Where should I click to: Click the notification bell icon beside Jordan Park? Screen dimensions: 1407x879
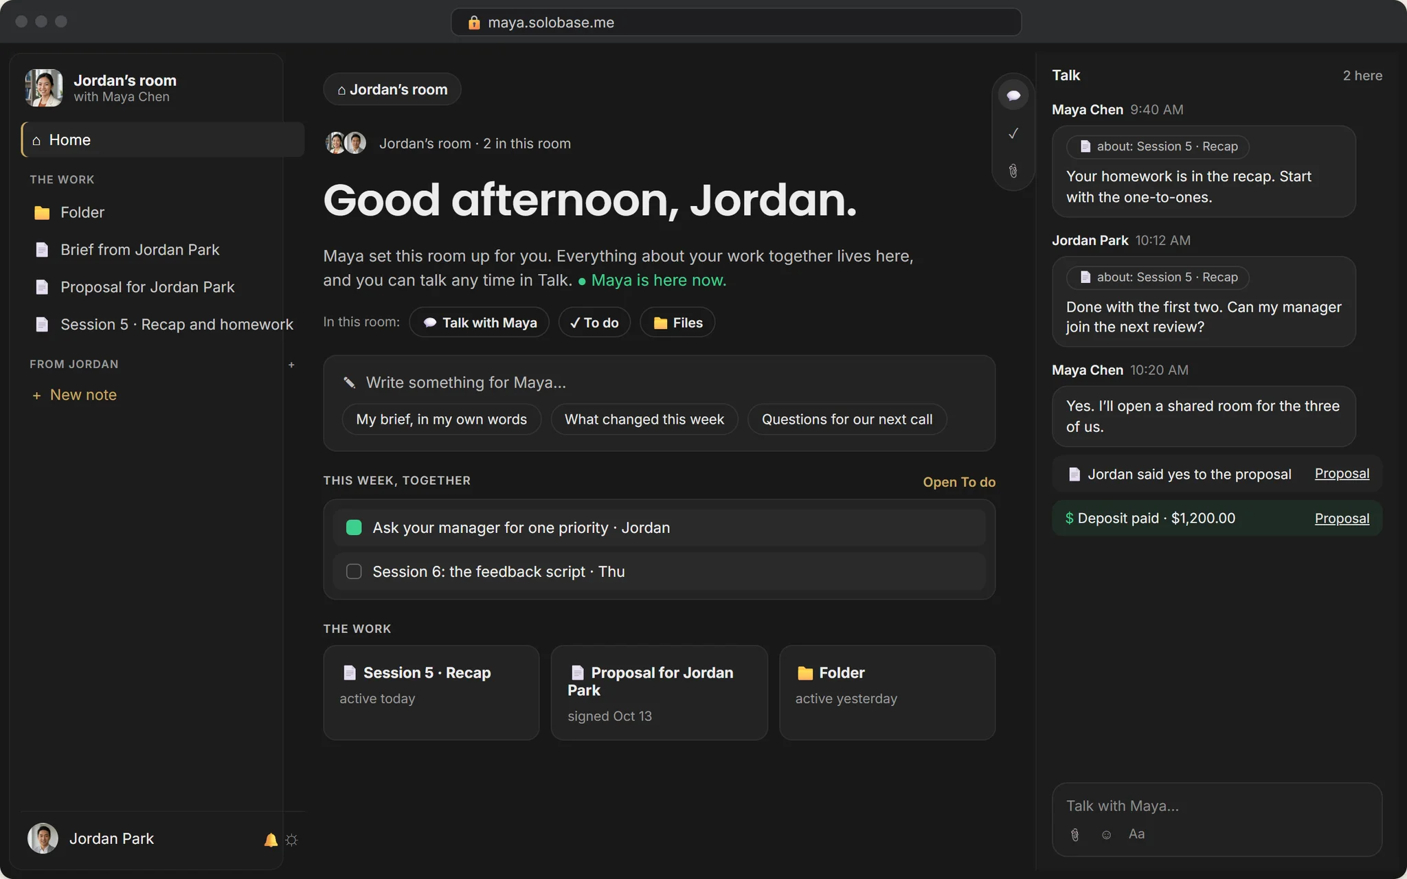coord(271,839)
